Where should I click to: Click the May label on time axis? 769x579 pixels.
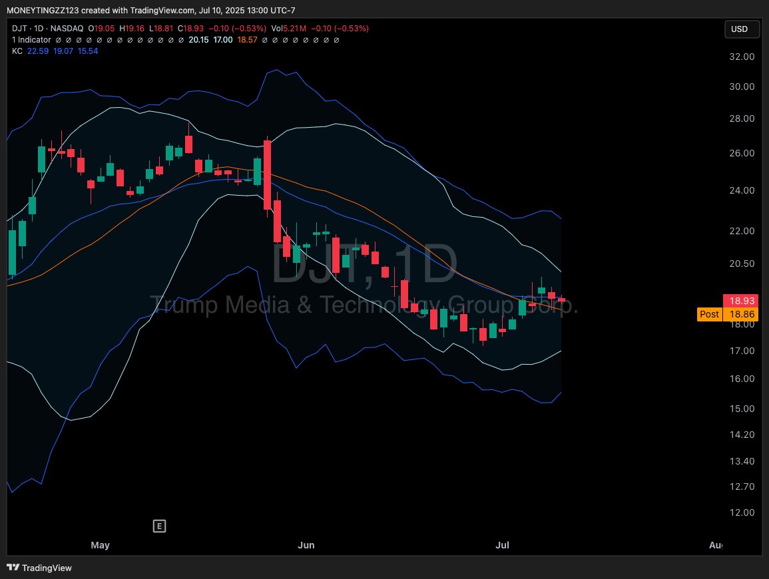[x=100, y=545]
